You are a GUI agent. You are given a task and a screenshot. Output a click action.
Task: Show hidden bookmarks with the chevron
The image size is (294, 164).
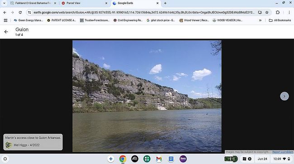pyautogui.click(x=260, y=20)
